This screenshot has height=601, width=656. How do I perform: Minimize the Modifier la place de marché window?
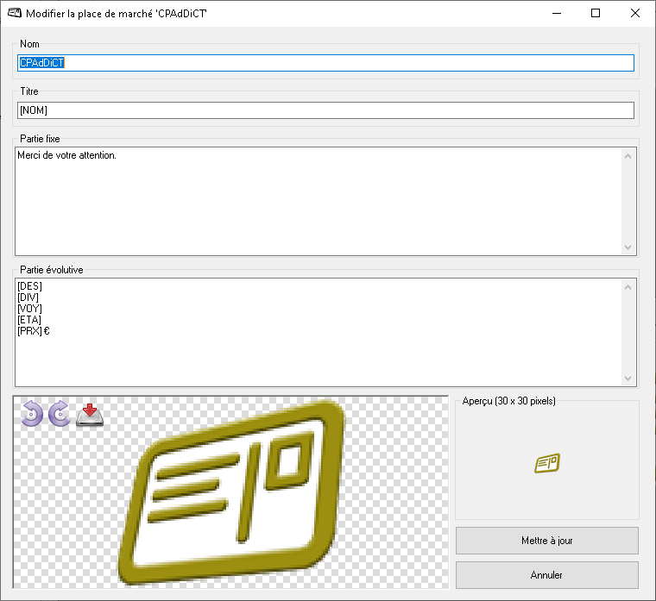(x=556, y=14)
